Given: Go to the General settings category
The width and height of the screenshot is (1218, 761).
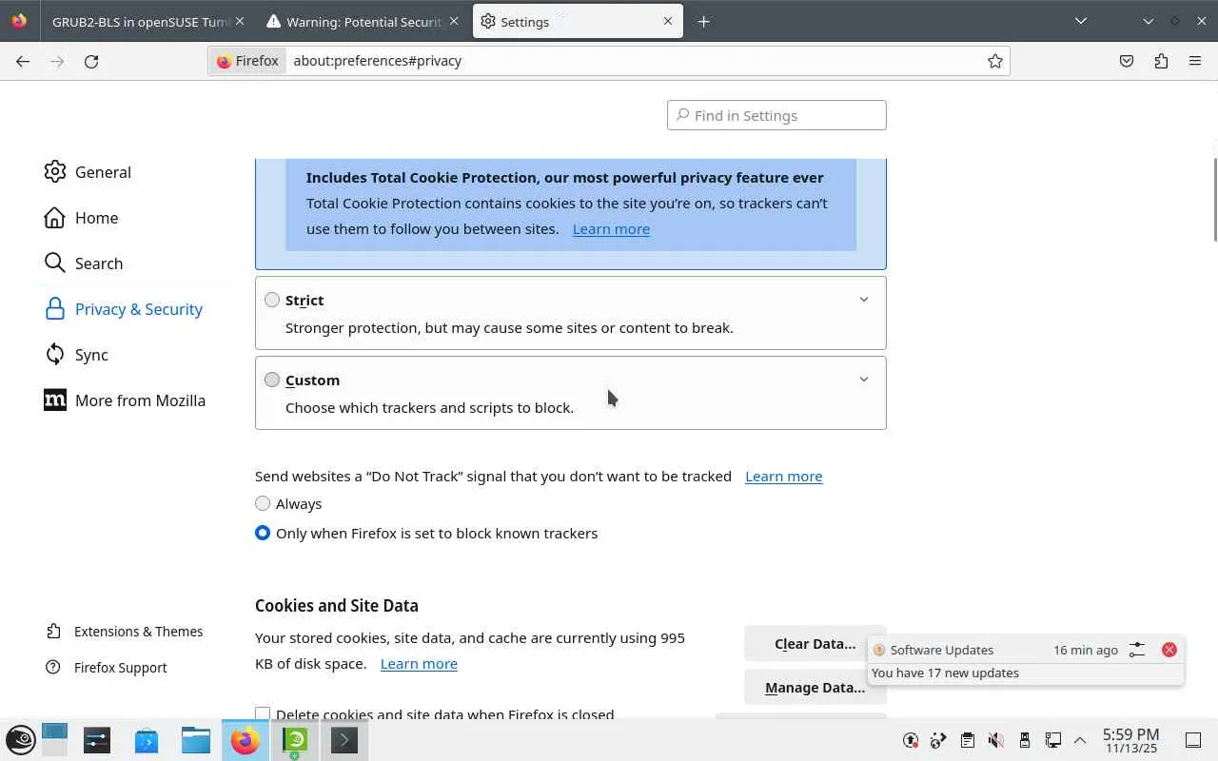Looking at the screenshot, I should click(103, 172).
